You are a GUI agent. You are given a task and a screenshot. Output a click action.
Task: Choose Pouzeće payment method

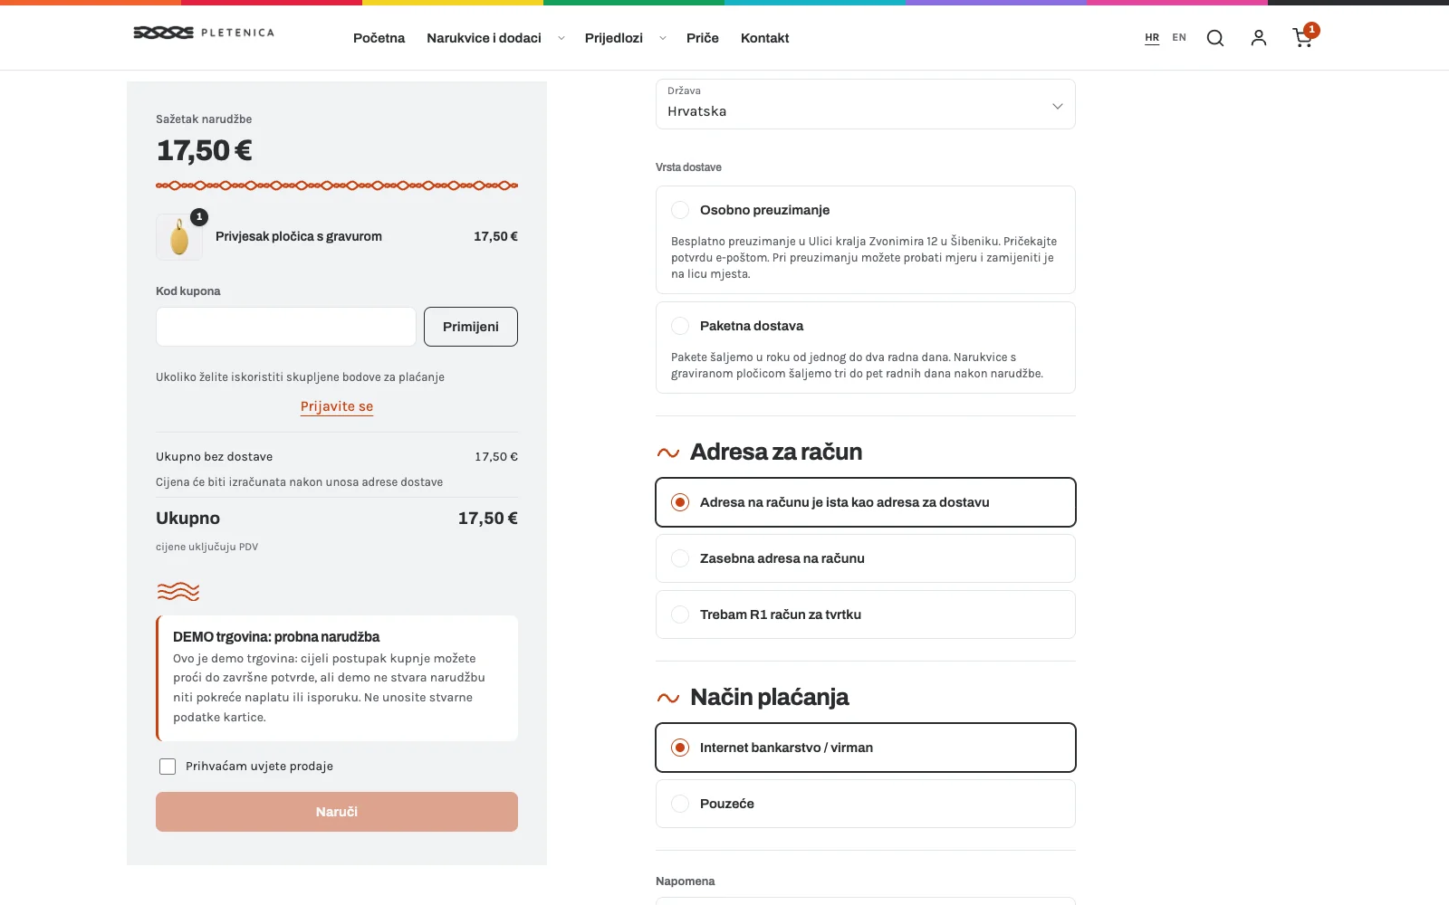866,804
